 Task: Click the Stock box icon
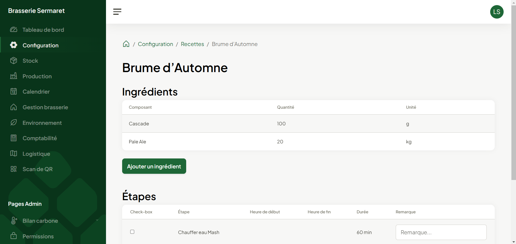[x=13, y=61]
